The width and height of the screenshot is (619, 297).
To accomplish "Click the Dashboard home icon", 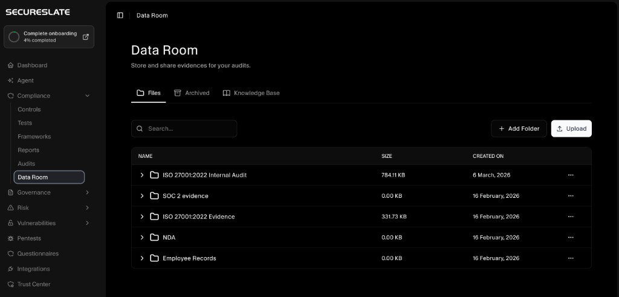I will tap(11, 65).
